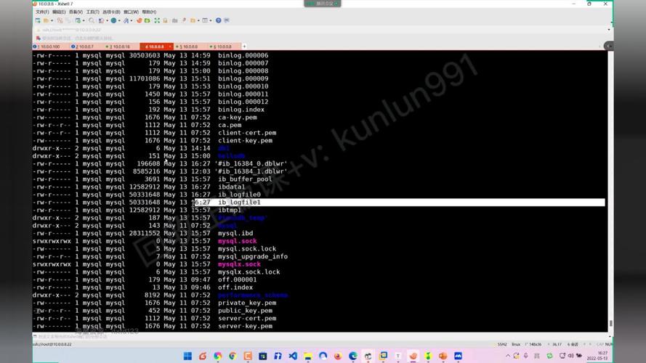Click the mysql_upgrade_info entry
Screen dimensions: 646x363
coord(253,256)
